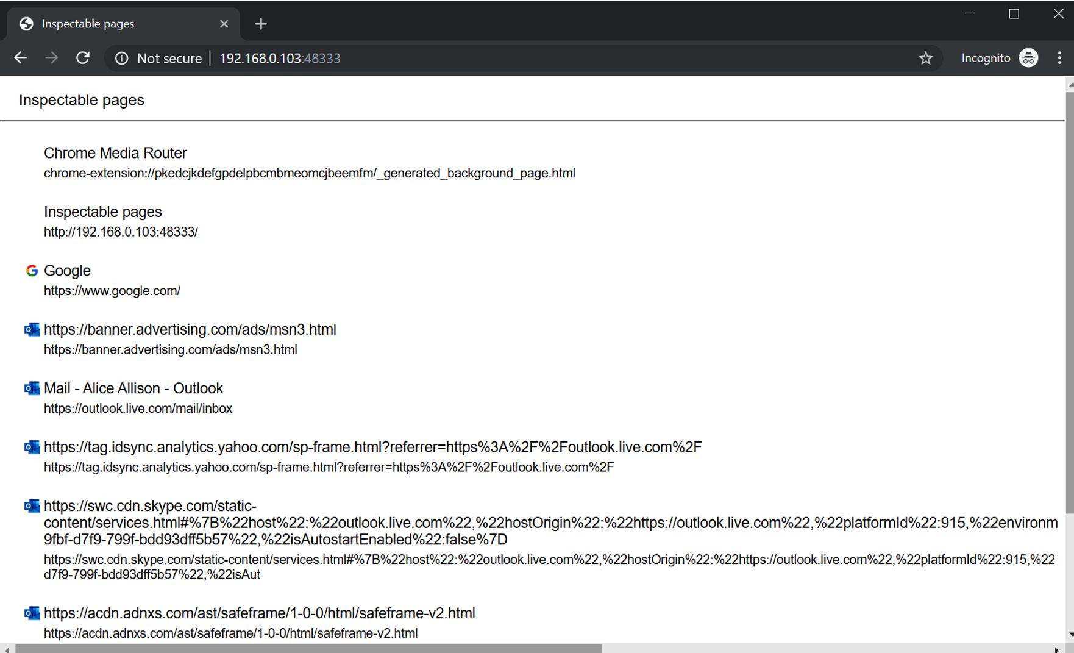Viewport: 1074px width, 653px height.
Task: Click the http://192.168.0.103:48333/ URL text
Action: pyautogui.click(x=121, y=232)
